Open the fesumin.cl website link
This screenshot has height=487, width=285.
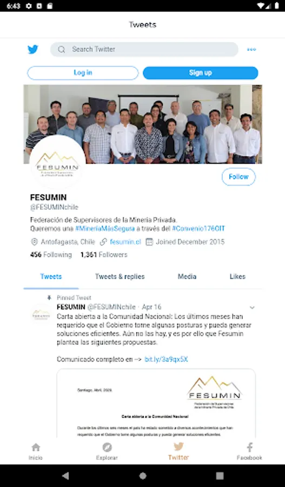click(x=125, y=242)
